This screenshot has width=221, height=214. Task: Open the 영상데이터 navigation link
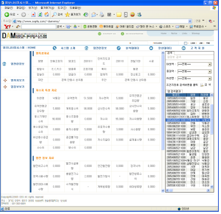coord(165,48)
